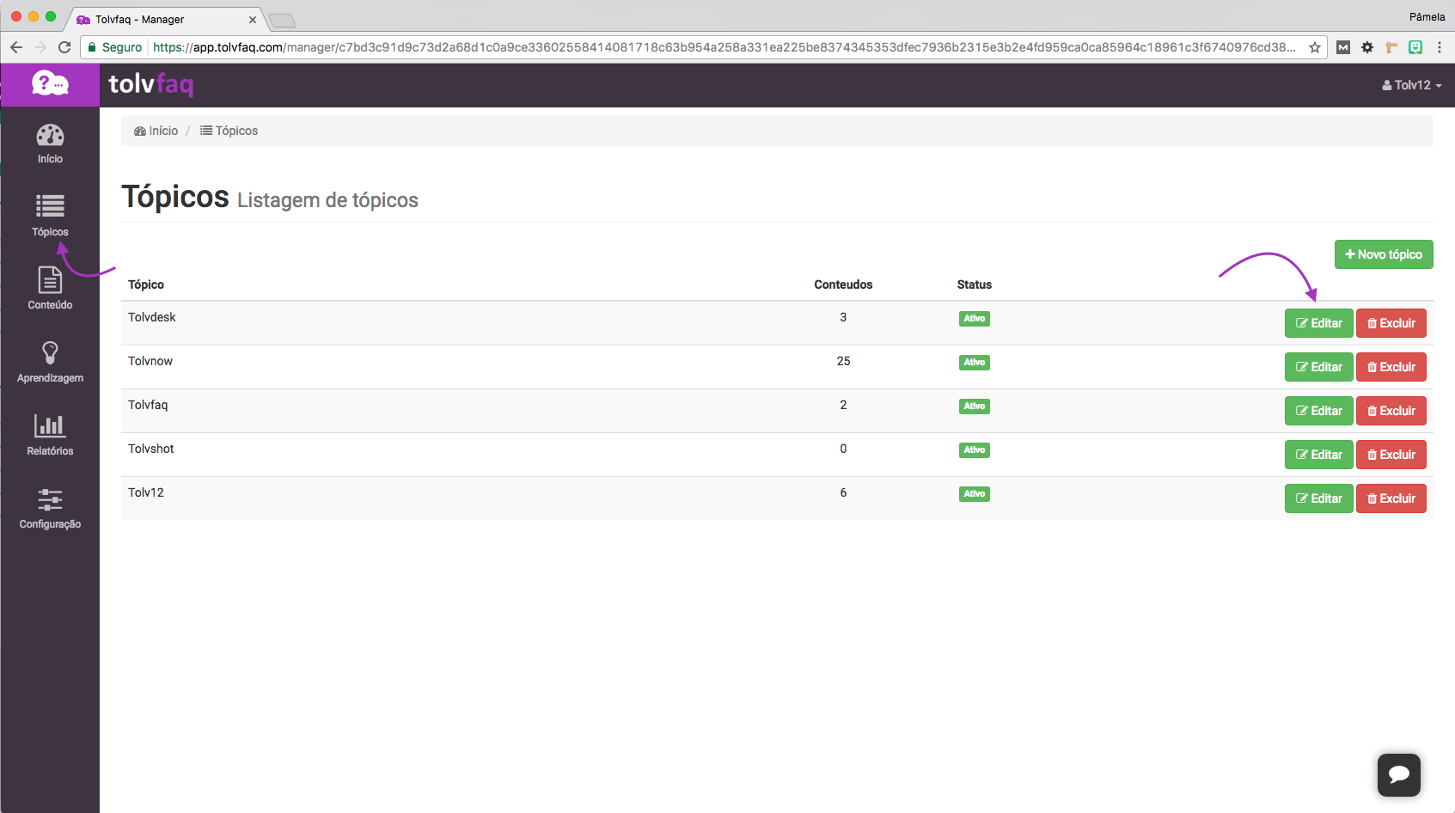The height and width of the screenshot is (813, 1455).
Task: Edit the Tolvshot topic
Action: [x=1319, y=455]
